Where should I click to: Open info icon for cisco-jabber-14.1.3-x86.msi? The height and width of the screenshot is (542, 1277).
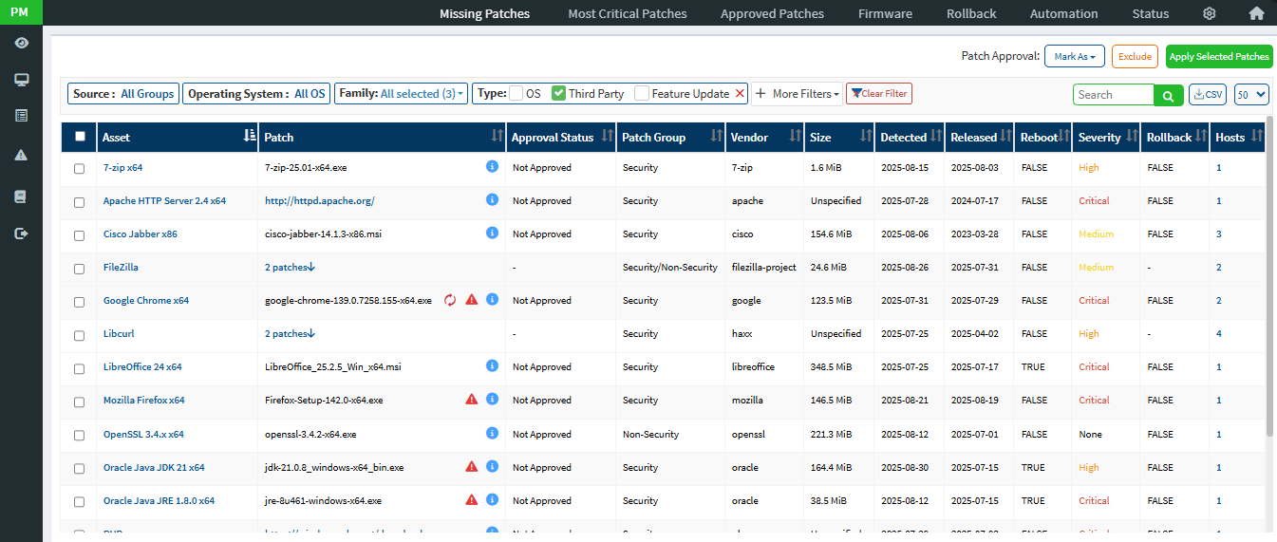click(x=492, y=233)
